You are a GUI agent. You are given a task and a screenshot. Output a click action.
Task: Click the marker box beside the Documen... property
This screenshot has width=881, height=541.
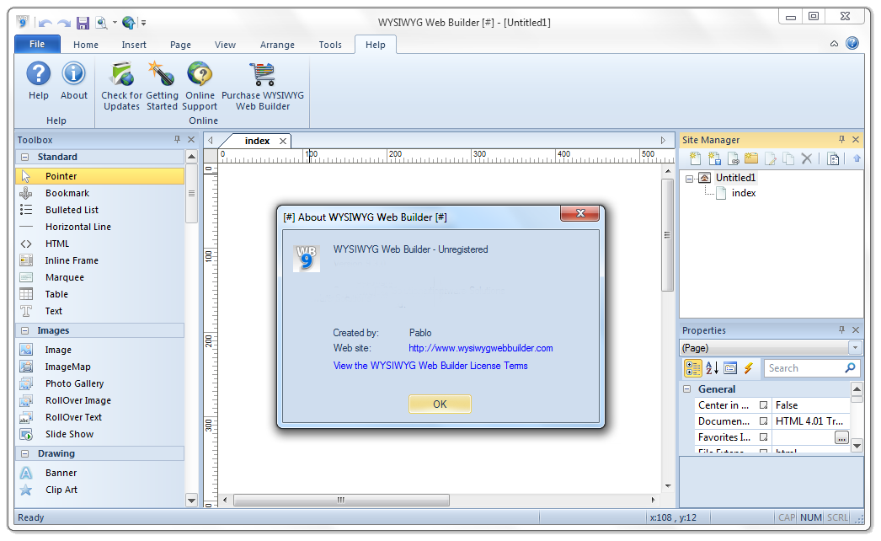(x=763, y=420)
